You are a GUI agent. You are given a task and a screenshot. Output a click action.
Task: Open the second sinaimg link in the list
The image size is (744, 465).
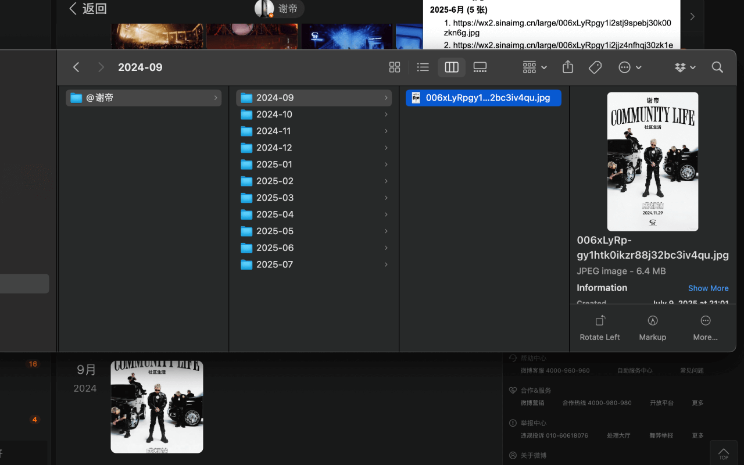563,45
